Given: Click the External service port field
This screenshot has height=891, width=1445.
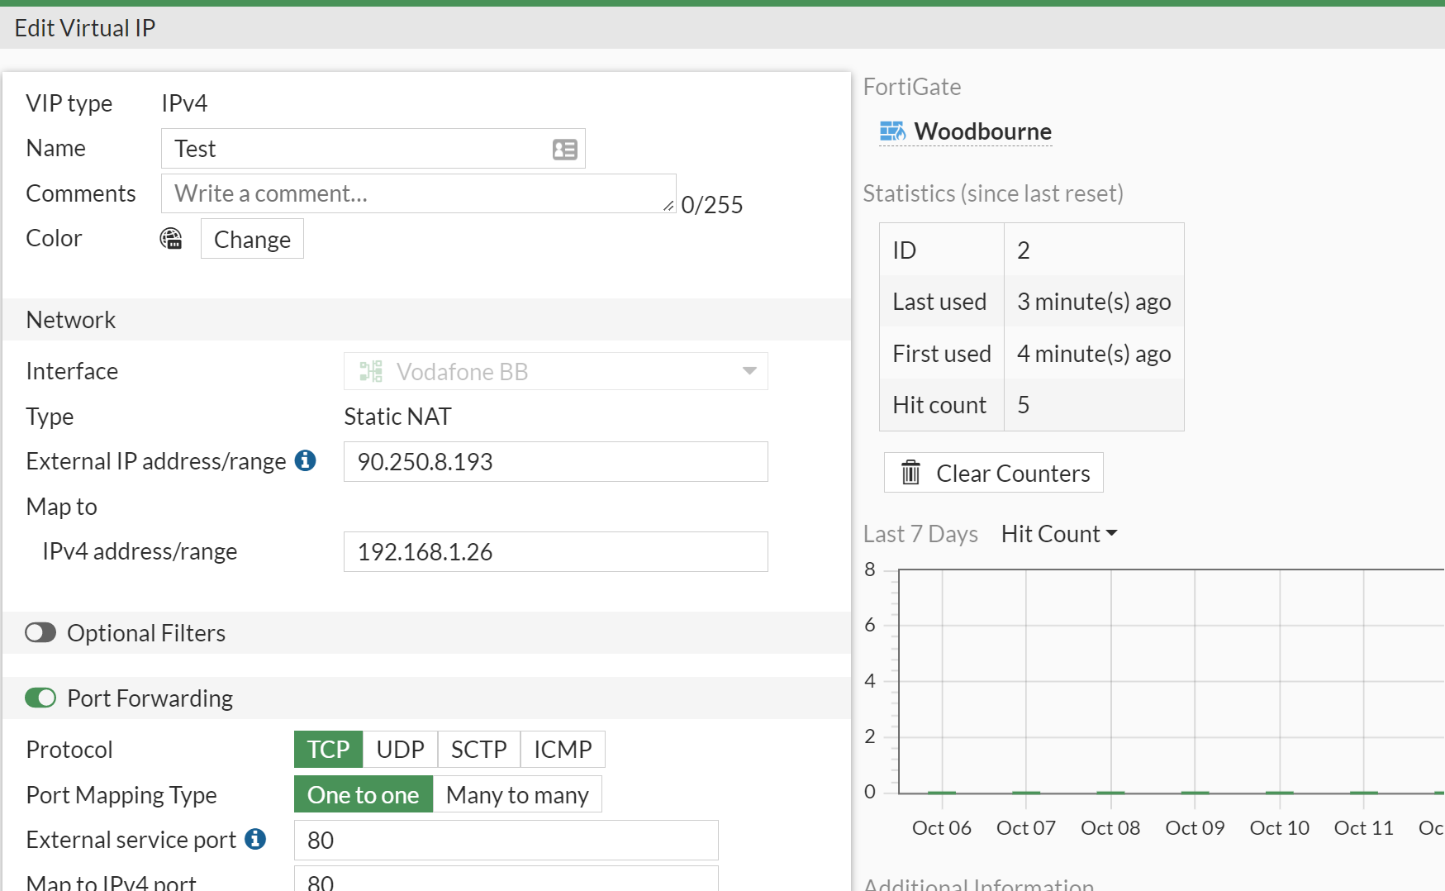Looking at the screenshot, I should [506, 840].
